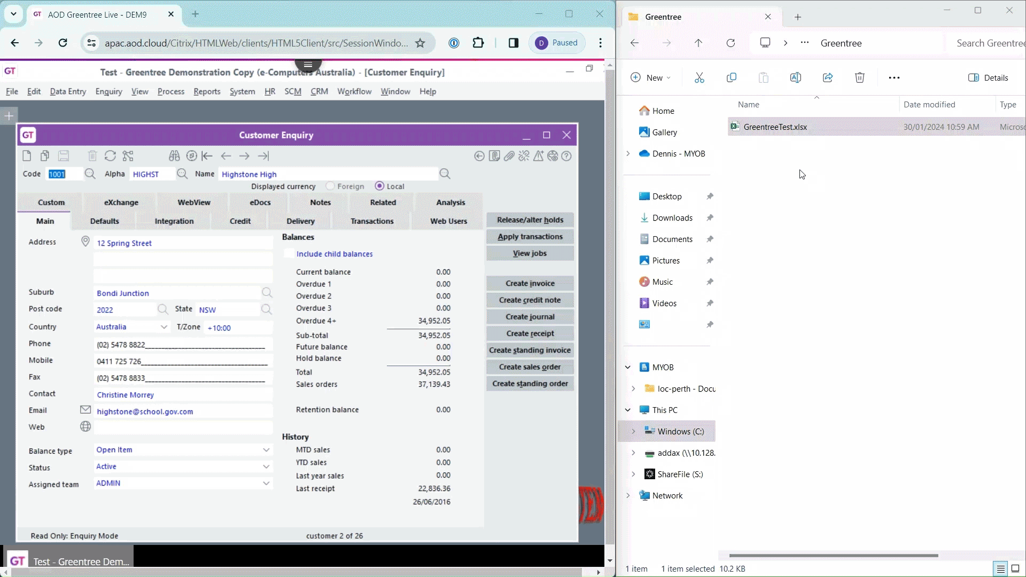The width and height of the screenshot is (1026, 577).
Task: Click the View jobs button
Action: coord(530,253)
